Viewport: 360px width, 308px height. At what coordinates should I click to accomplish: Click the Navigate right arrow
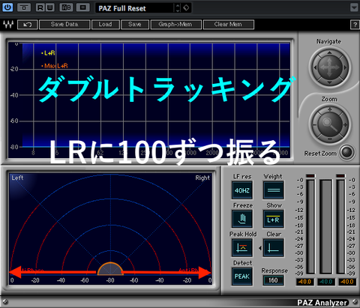[x=345, y=67]
